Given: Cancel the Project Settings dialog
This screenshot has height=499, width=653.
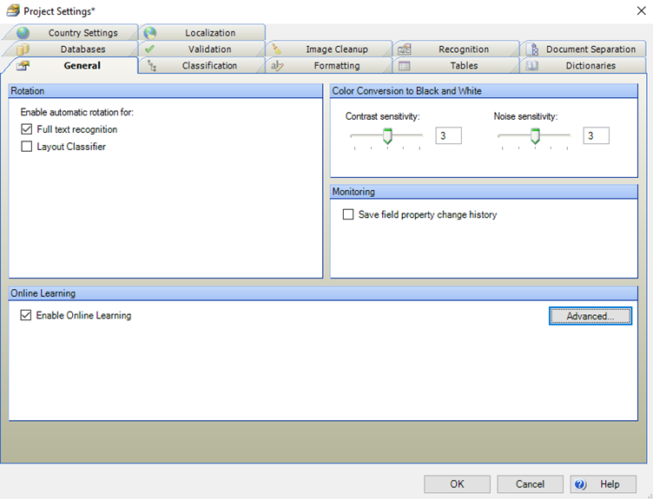Looking at the screenshot, I should pos(530,484).
